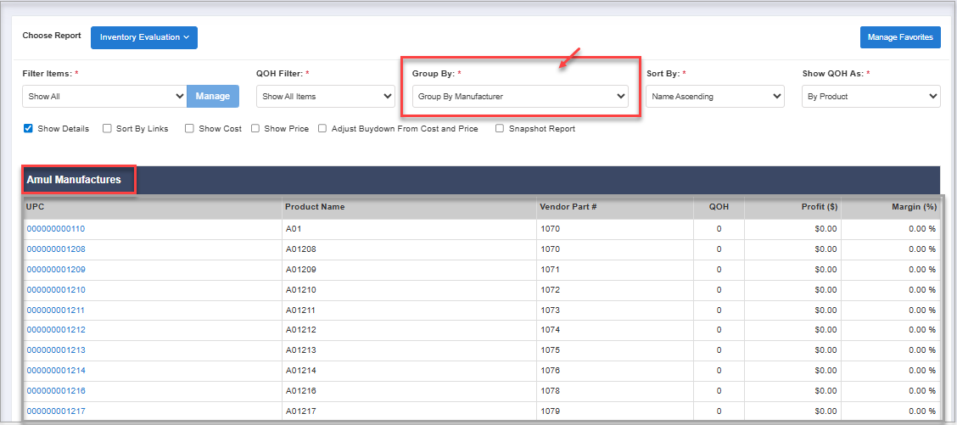This screenshot has width=957, height=425.
Task: Click the Manage button beside Filter Items
Action: tap(213, 97)
